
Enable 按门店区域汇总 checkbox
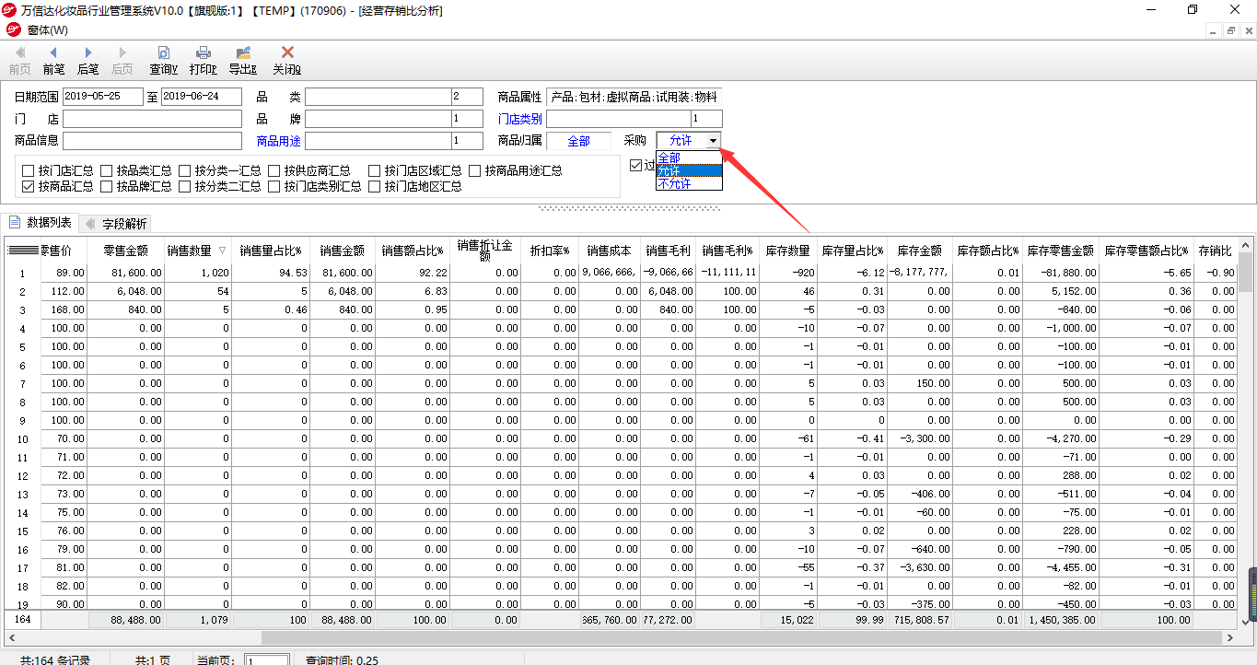tap(375, 170)
